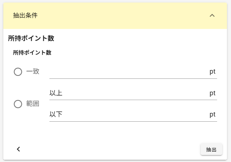Click the smaller 所持ポイント数 sub-label
Viewport: 231px width, 162px height.
coord(32,53)
